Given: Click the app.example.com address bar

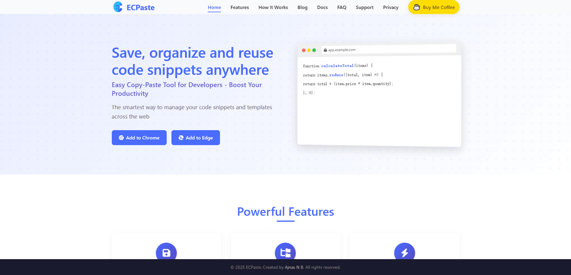Looking at the screenshot, I should (389, 49).
